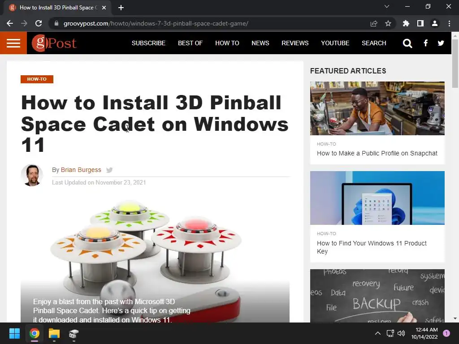Viewport: 459px width, 344px height.
Task: Click the orange HOW-TO category tag
Action: pyautogui.click(x=37, y=79)
